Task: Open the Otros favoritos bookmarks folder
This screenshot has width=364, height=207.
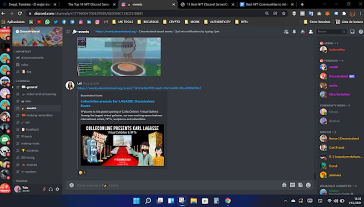Action: tap(317, 22)
